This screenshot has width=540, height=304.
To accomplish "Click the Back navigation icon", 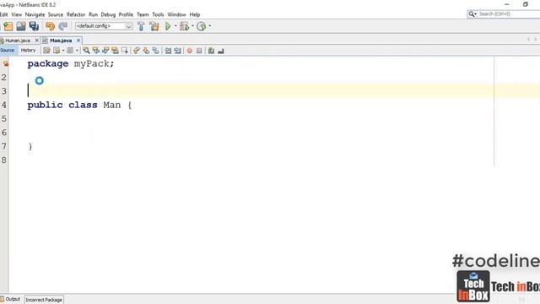I will point(57,51).
